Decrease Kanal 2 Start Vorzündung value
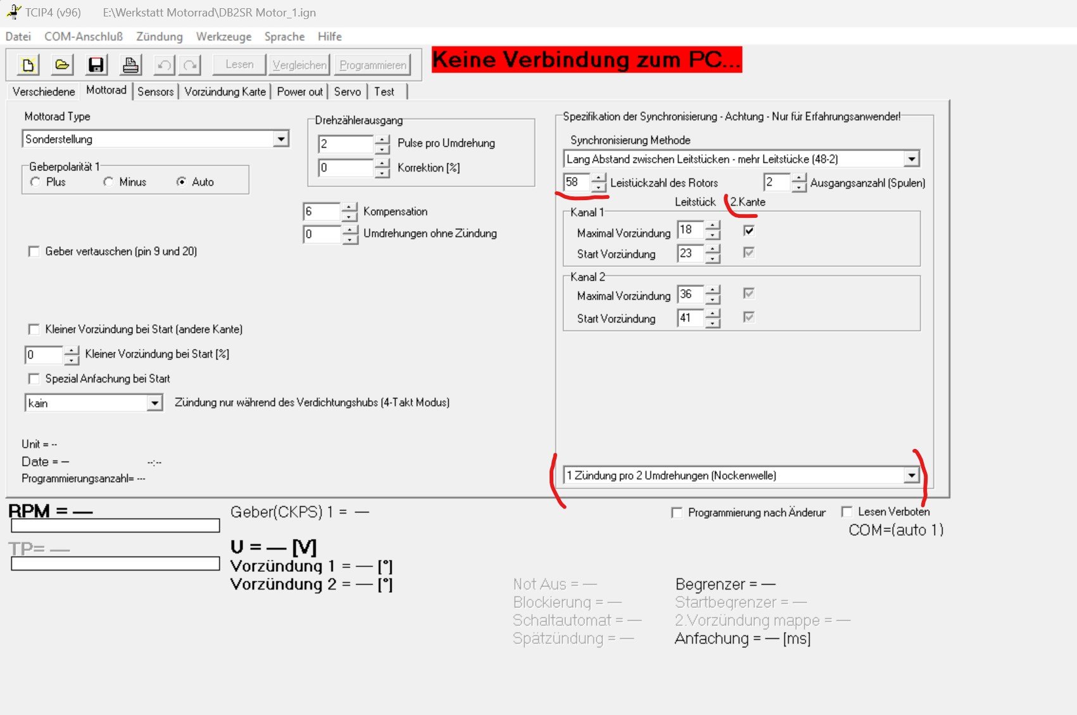The image size is (1077, 715). coord(713,323)
